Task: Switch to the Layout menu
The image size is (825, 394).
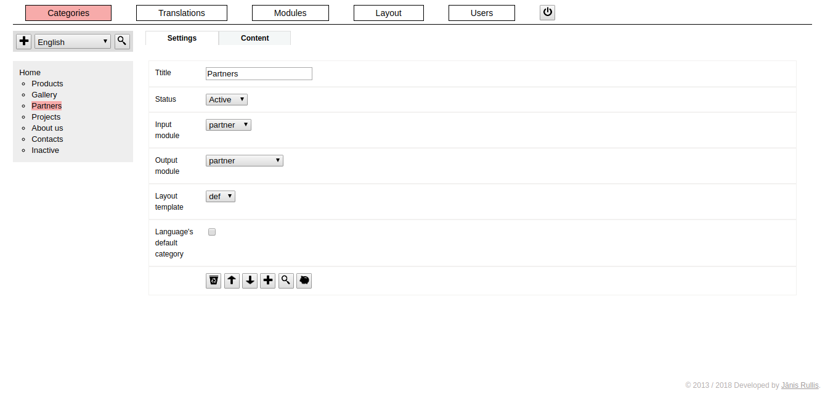Action: [x=389, y=13]
